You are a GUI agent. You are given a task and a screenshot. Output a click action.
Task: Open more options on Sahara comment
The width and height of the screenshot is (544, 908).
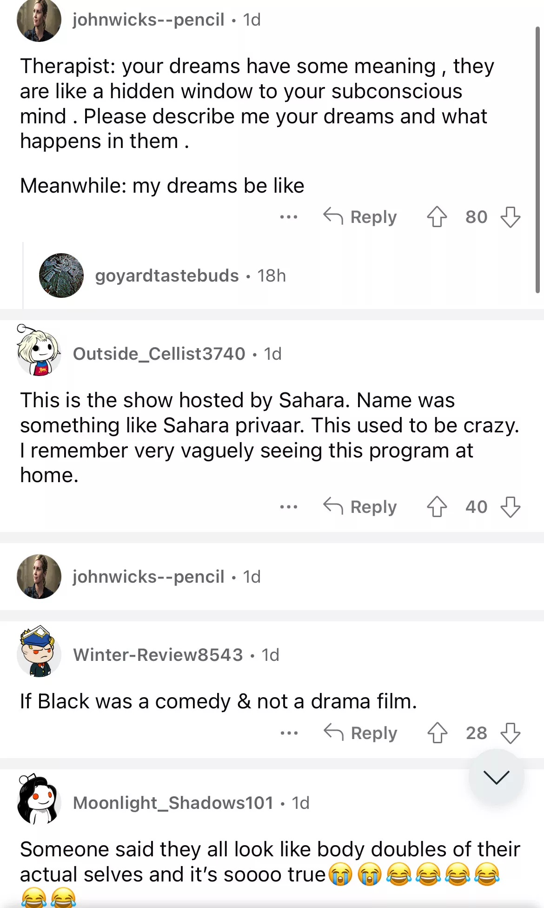(x=289, y=507)
